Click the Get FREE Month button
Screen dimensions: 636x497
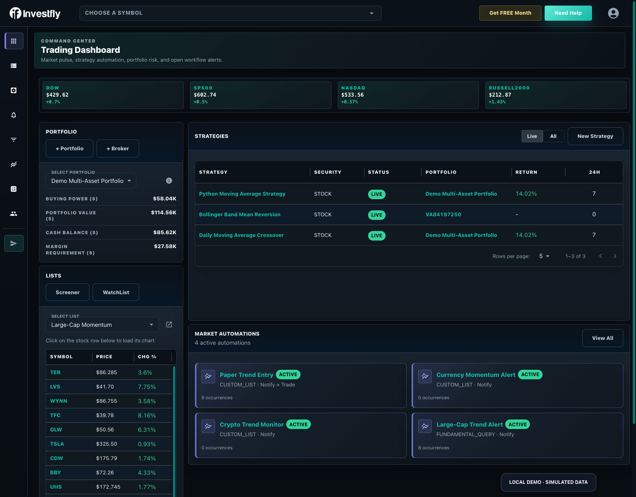510,13
